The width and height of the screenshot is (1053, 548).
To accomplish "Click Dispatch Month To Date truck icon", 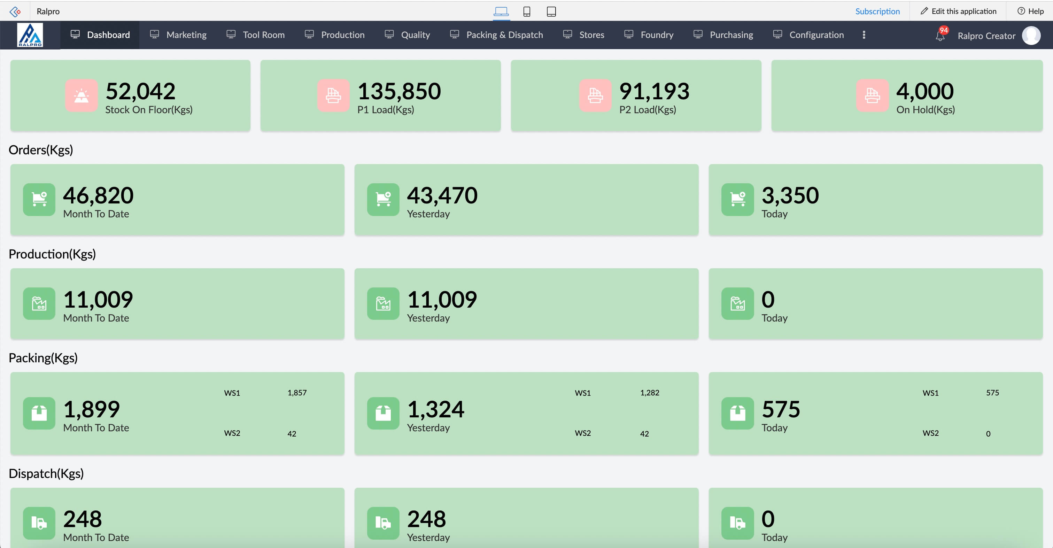I will coord(39,523).
